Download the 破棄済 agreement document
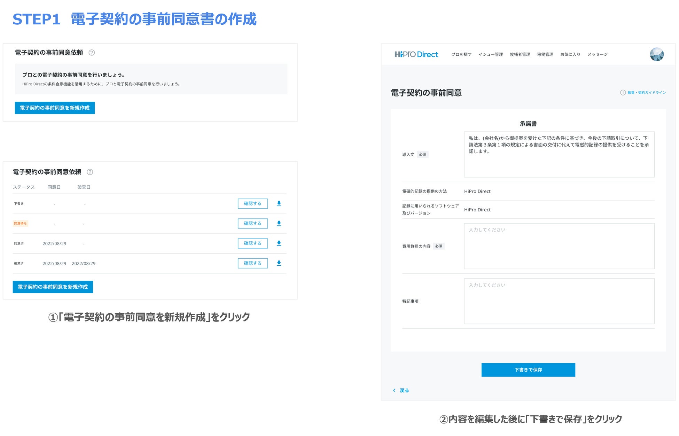The width and height of the screenshot is (679, 436). (x=279, y=263)
